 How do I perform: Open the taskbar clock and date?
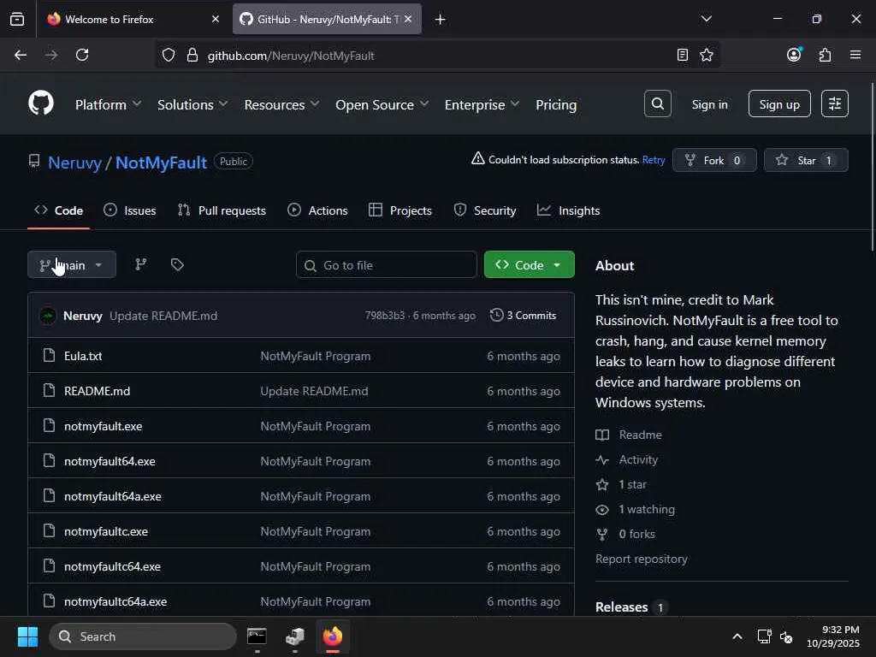[833, 636]
